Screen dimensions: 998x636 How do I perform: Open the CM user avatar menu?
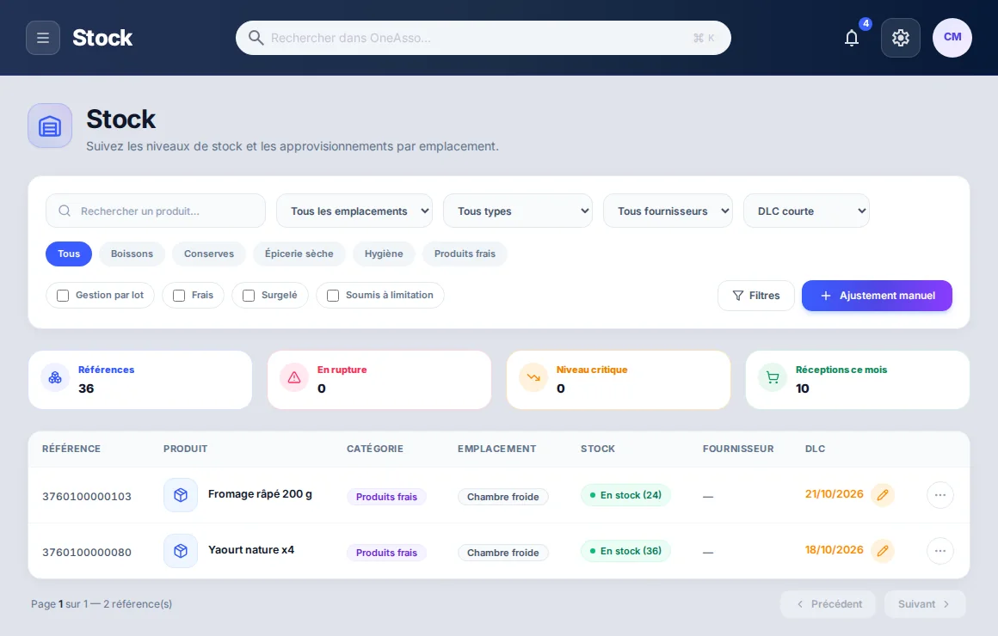[952, 38]
